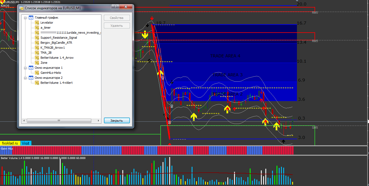Open help with the question mark button

tap(116, 7)
